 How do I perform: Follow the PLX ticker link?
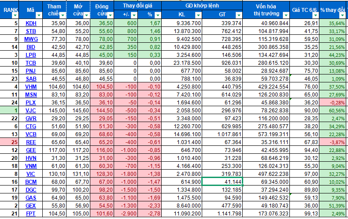(x=31, y=103)
